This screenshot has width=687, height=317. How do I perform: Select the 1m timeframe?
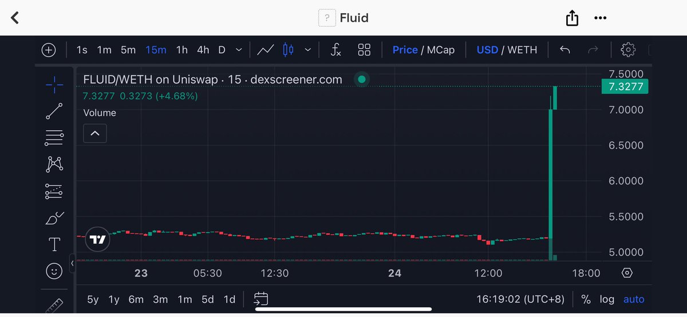(x=104, y=50)
